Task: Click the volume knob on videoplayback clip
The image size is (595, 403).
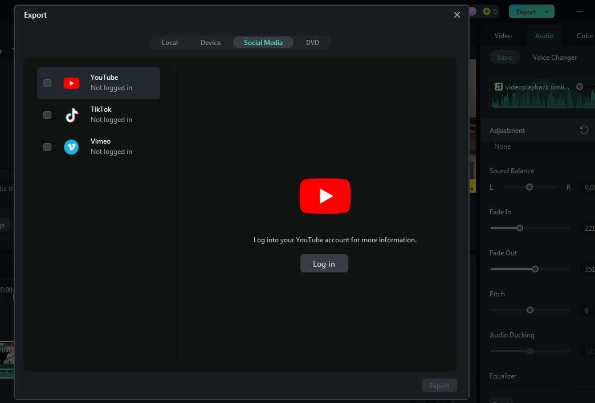Action: (580, 87)
